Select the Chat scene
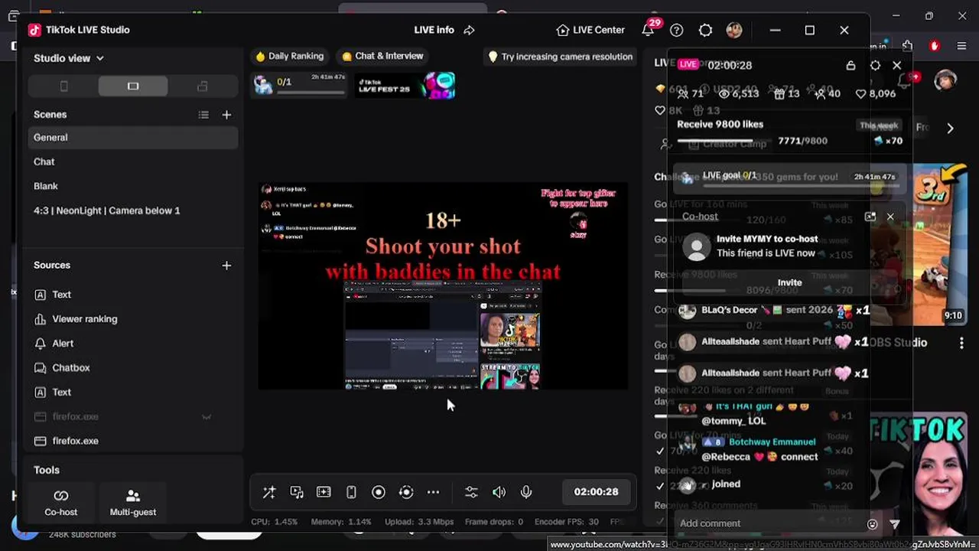The image size is (979, 551). pyautogui.click(x=133, y=161)
